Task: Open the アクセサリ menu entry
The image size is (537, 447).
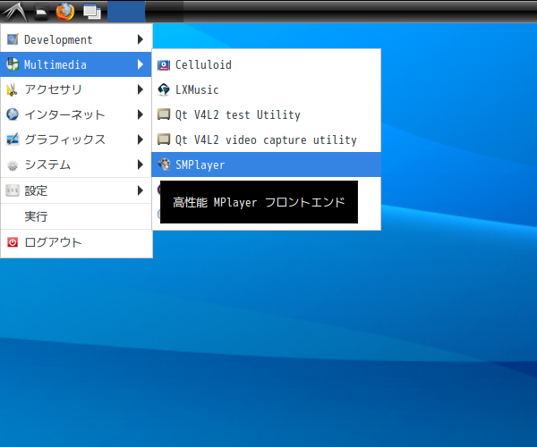Action: pyautogui.click(x=76, y=89)
